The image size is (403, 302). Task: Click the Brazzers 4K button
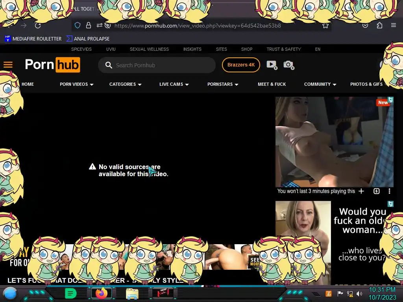[x=241, y=65]
